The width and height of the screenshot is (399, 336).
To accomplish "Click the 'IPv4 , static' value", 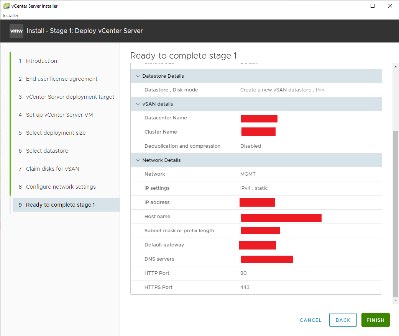I will (254, 188).
